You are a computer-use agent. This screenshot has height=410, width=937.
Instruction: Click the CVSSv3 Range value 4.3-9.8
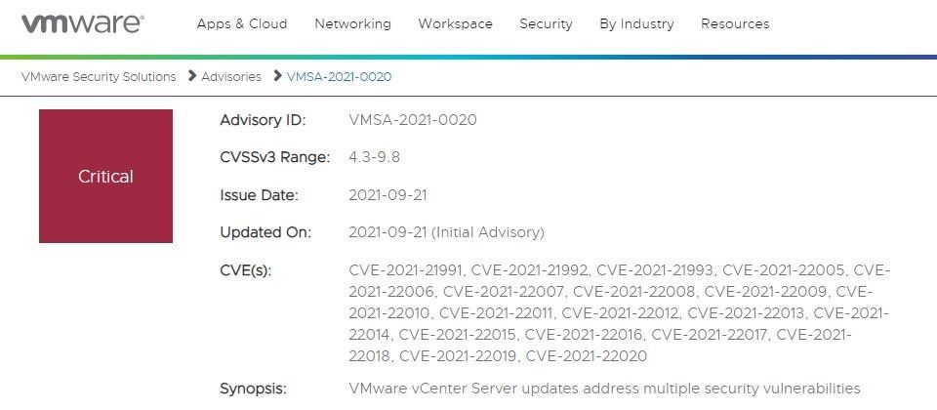(374, 157)
